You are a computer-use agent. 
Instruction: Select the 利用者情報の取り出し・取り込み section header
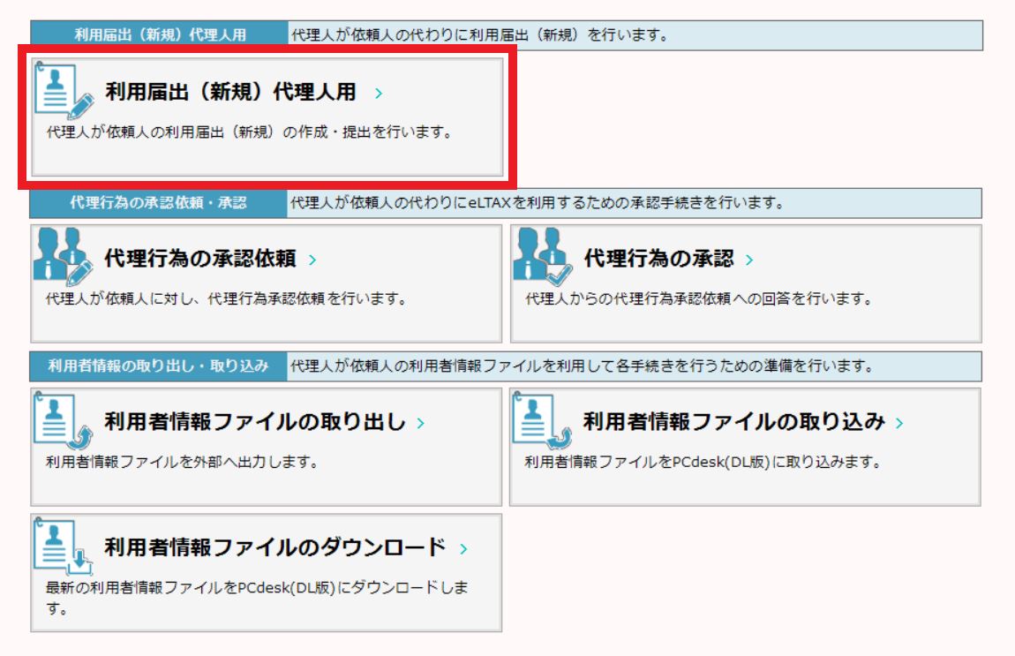point(158,366)
